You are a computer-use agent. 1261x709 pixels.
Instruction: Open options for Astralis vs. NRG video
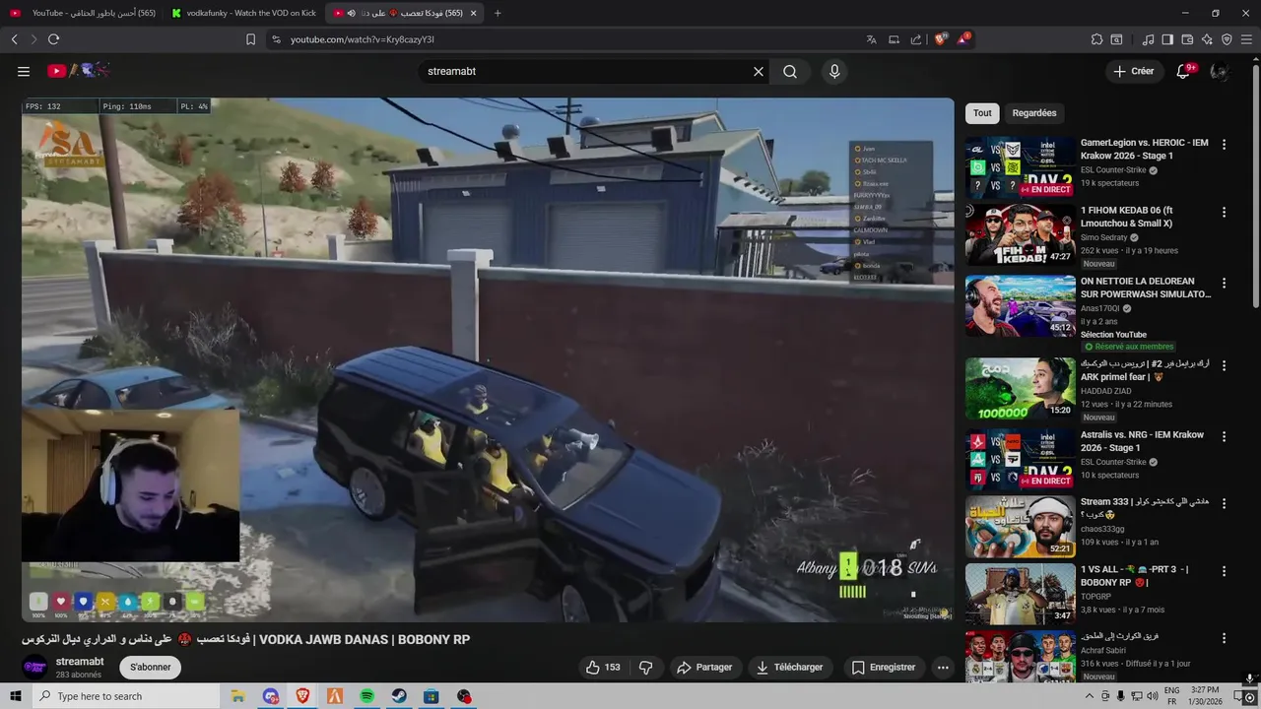(x=1224, y=436)
